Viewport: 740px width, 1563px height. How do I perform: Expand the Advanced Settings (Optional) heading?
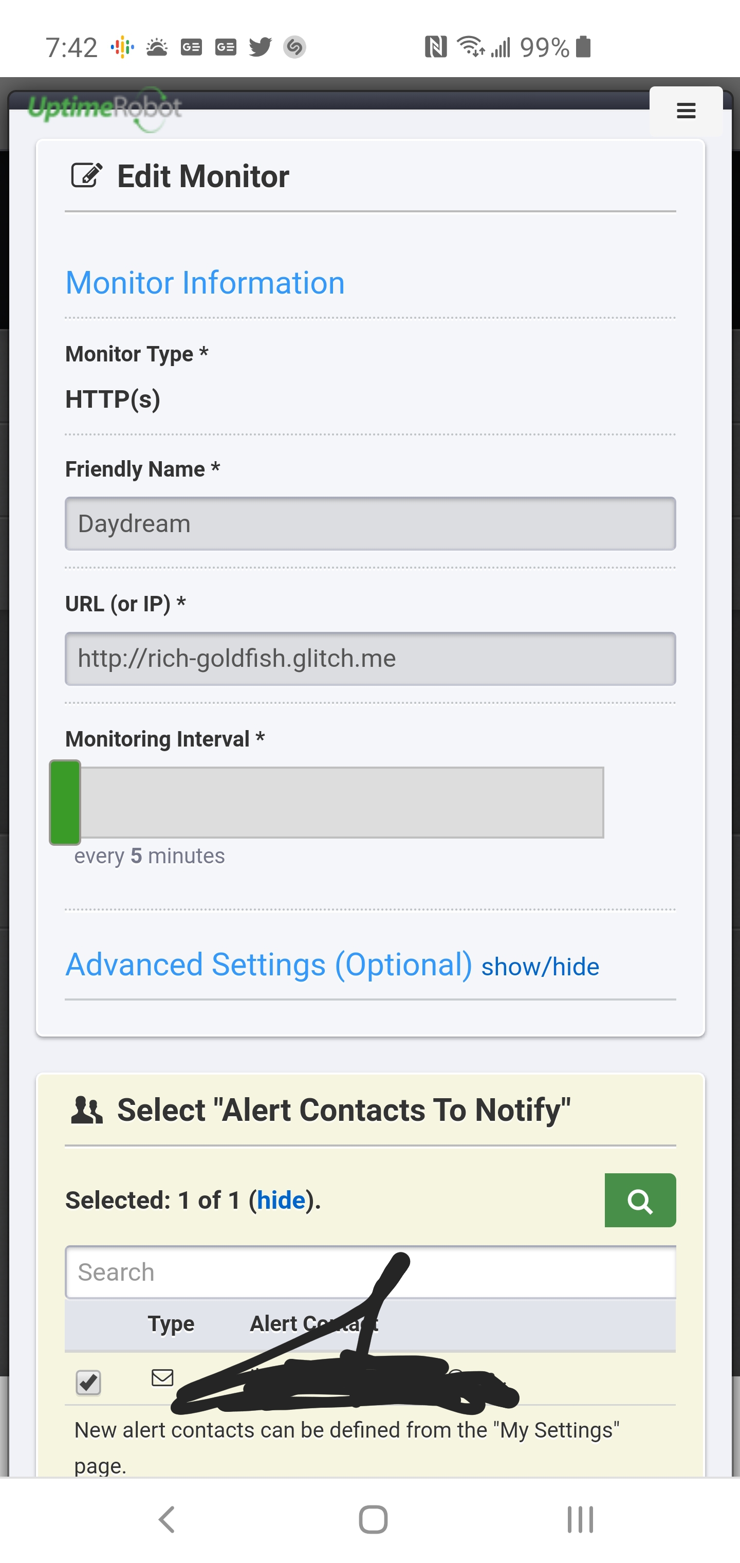coord(269,964)
